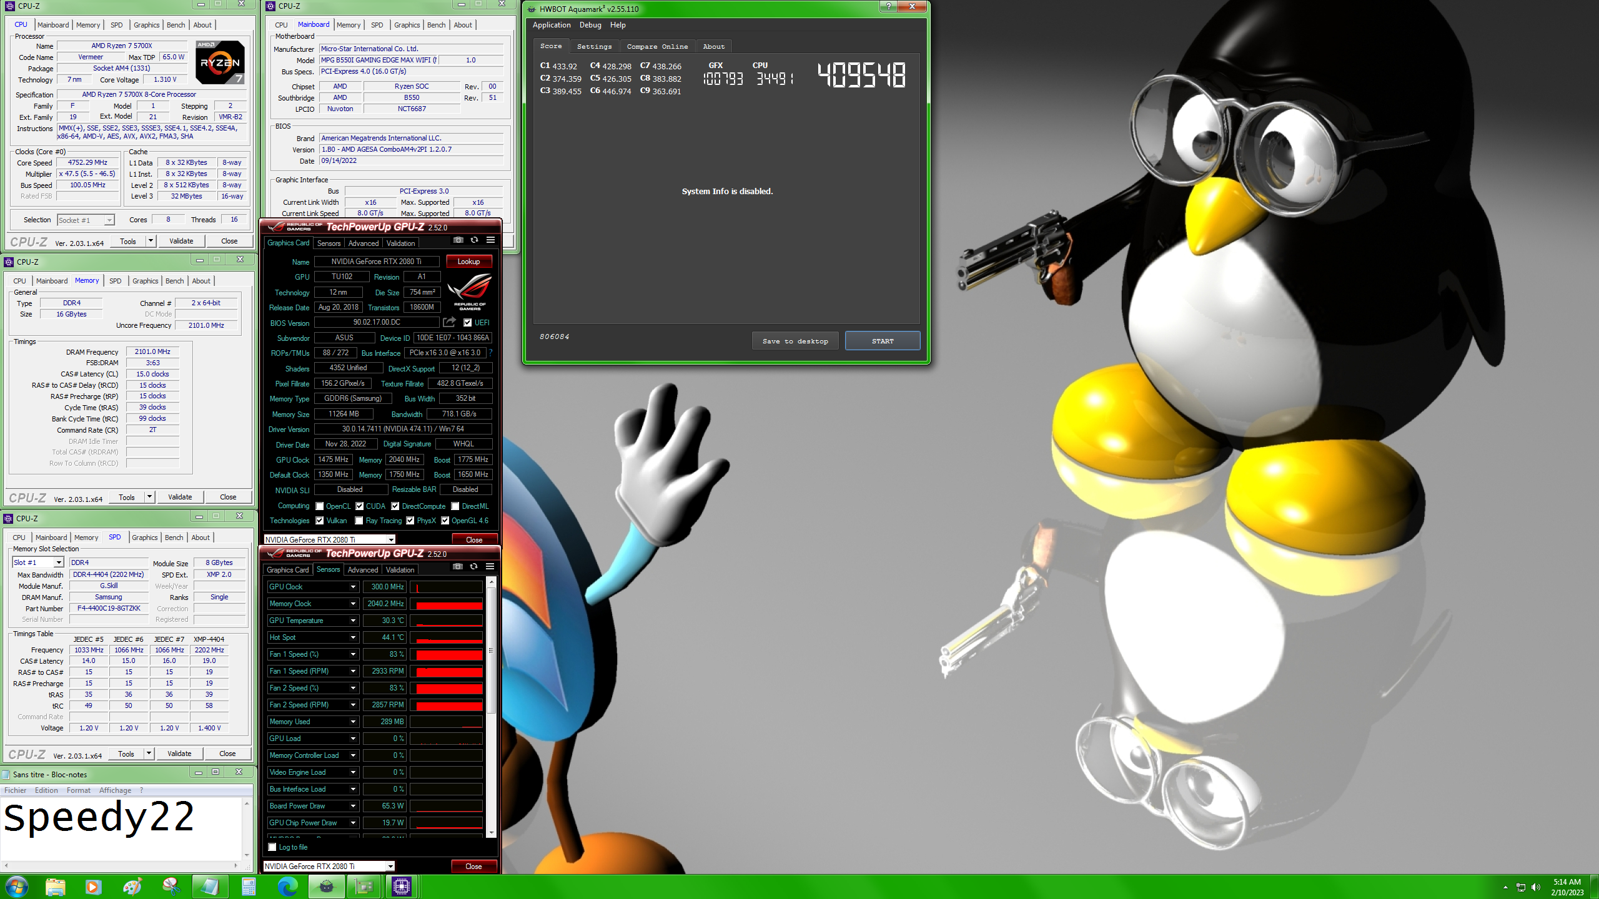1599x899 pixels.
Task: Launch Microsoft Edge from the taskbar
Action: click(x=287, y=887)
